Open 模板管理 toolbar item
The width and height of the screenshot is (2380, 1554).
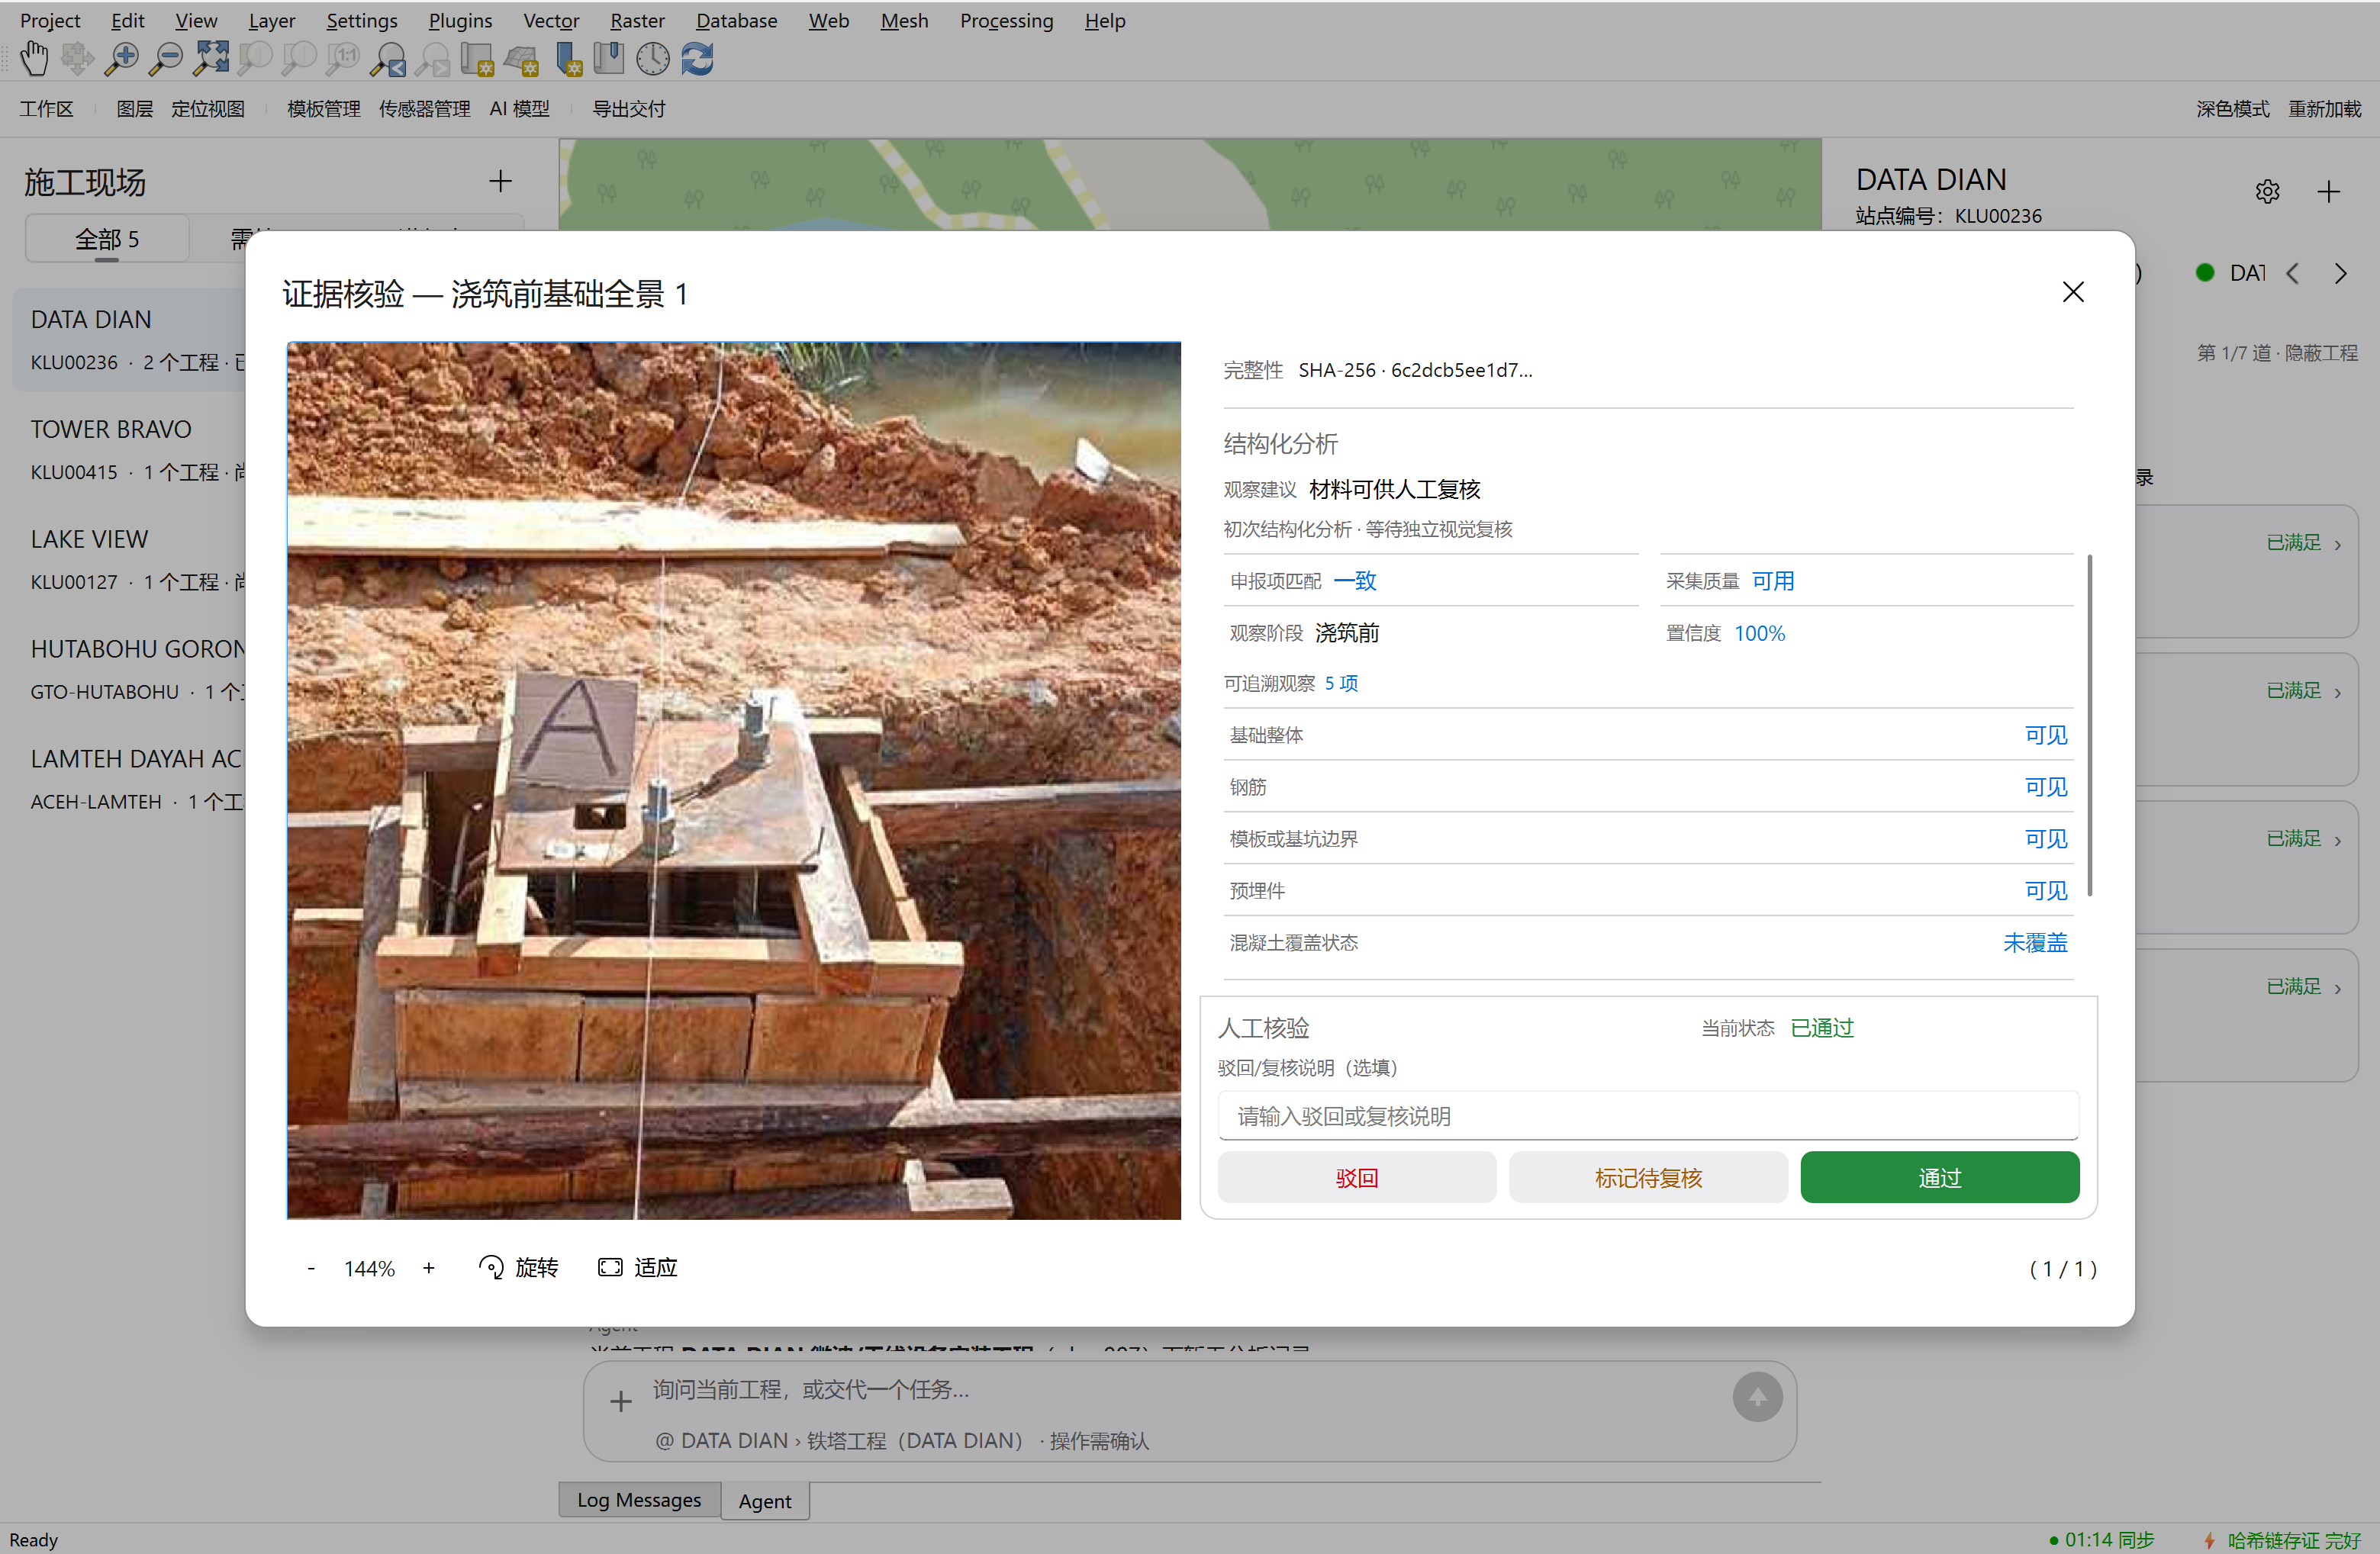coord(323,108)
